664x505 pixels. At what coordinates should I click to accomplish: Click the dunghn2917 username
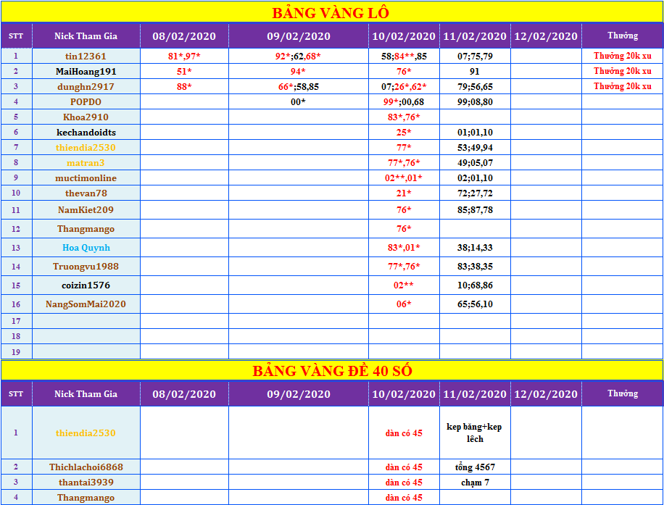[86, 87]
